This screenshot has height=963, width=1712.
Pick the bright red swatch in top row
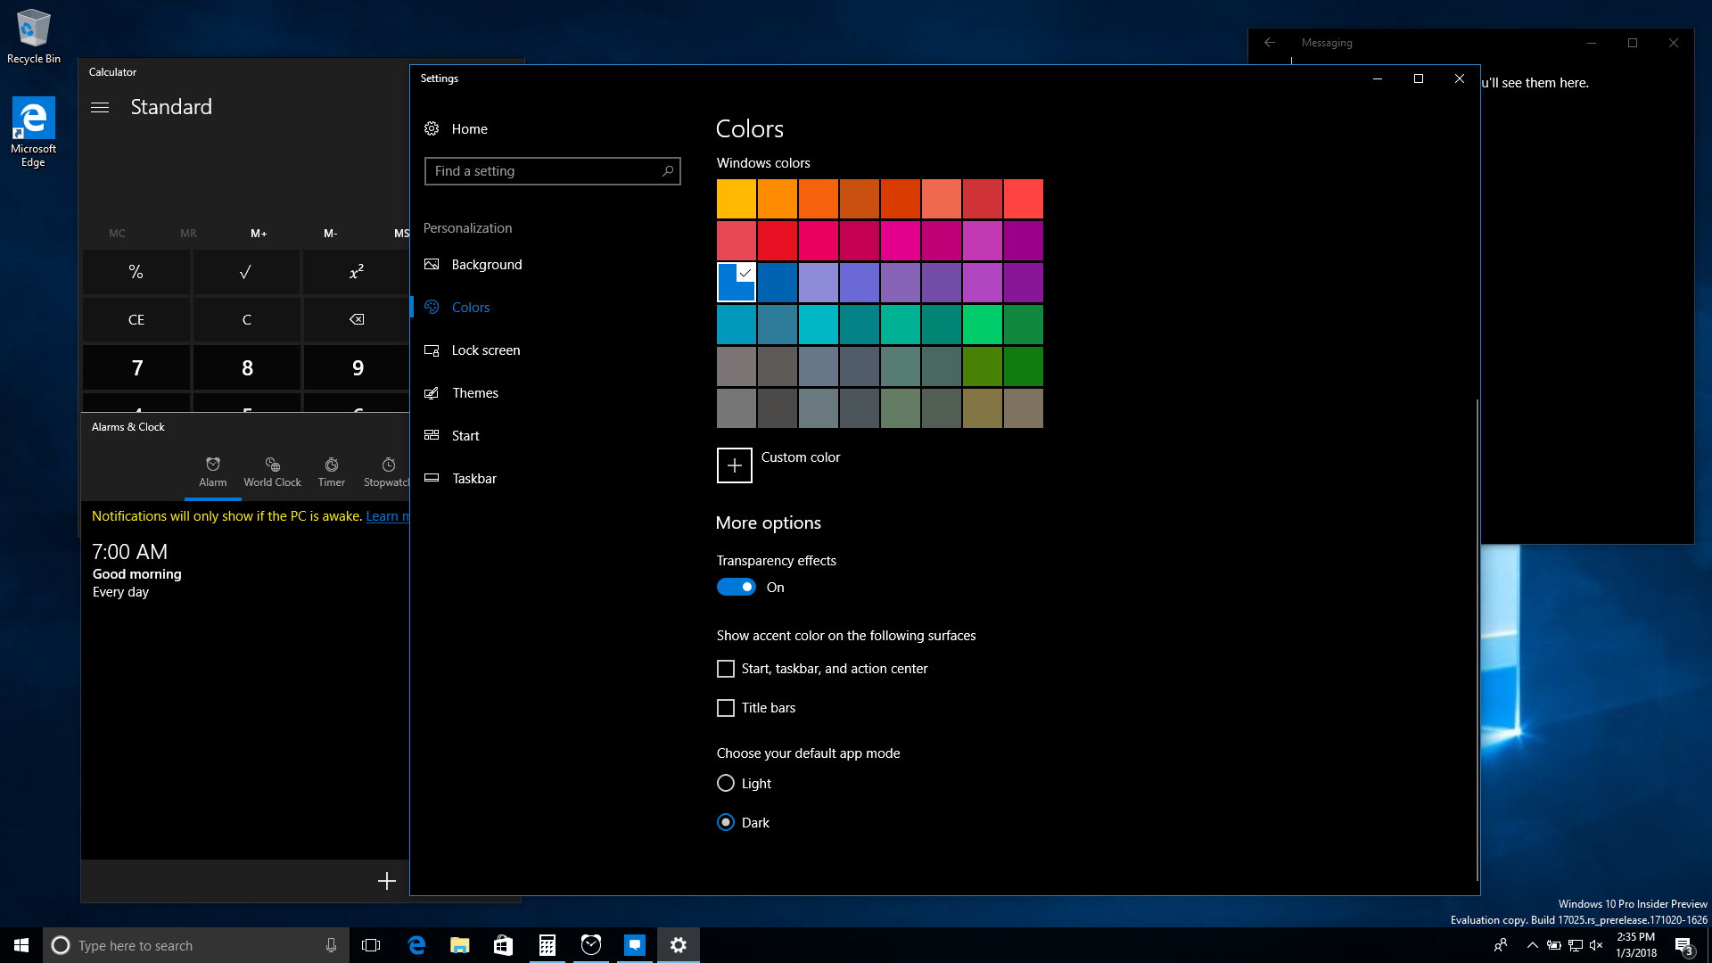point(1023,199)
